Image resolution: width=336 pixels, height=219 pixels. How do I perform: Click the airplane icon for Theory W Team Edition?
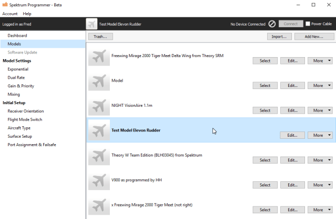tap(99, 155)
